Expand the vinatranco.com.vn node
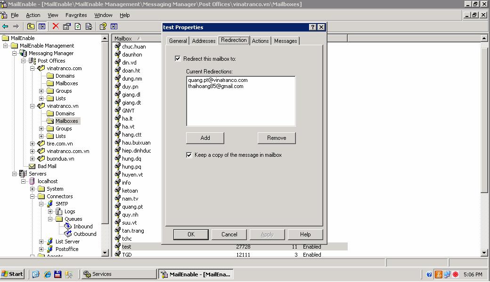 click(x=32, y=151)
